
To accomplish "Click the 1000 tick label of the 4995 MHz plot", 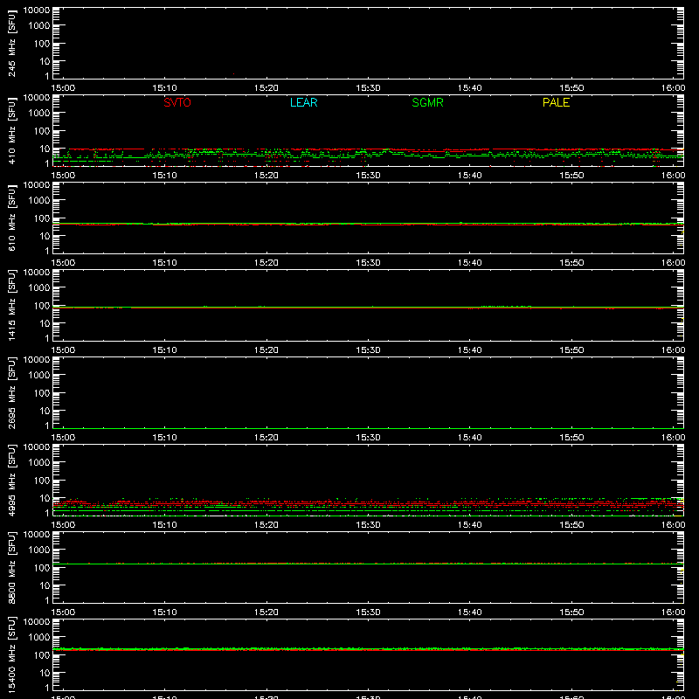I will (39, 463).
